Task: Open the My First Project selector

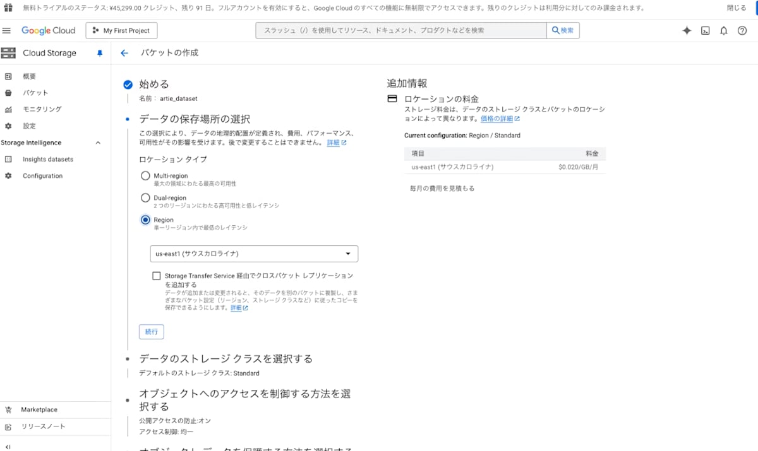Action: pyautogui.click(x=121, y=30)
